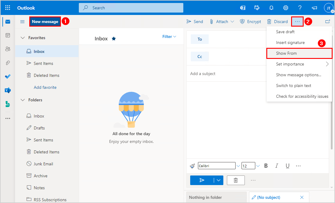Open Sent Items under Favorites
Viewport: 335px width, 203px height.
(x=47, y=63)
